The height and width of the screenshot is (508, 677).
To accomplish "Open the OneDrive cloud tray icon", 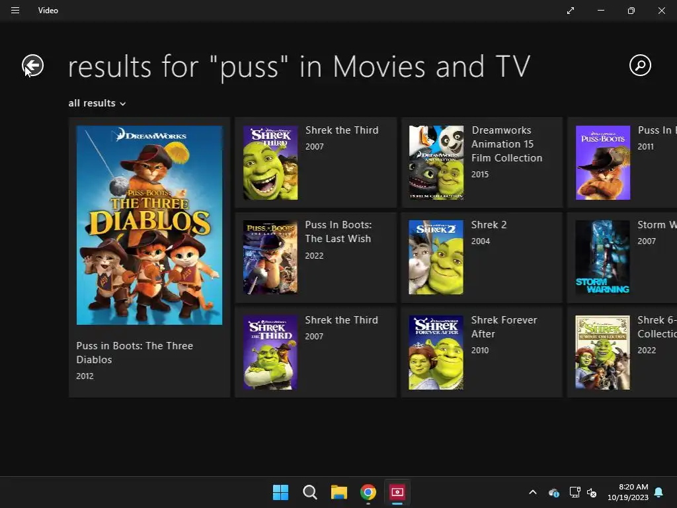I will (x=554, y=492).
